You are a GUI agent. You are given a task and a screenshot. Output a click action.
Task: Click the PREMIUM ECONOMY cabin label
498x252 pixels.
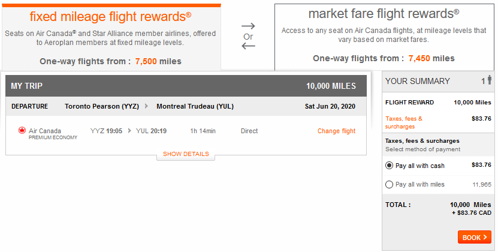pyautogui.click(x=53, y=137)
